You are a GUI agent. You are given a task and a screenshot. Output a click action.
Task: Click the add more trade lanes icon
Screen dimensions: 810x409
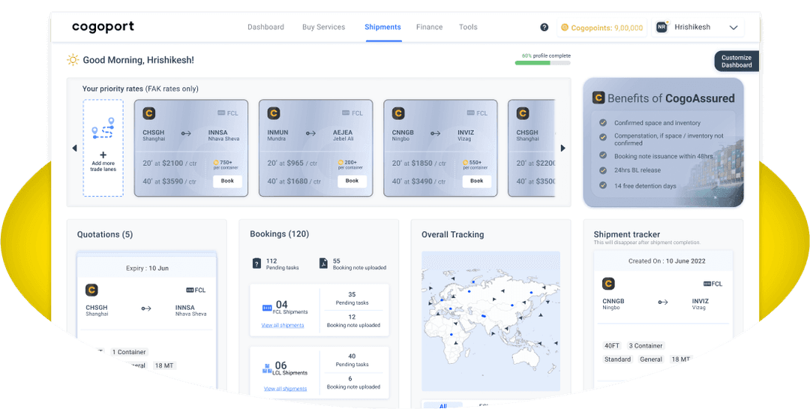[103, 131]
